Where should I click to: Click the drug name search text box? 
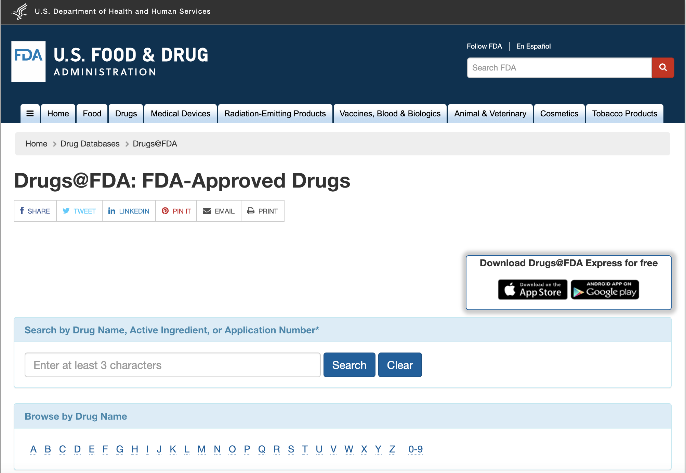coord(173,365)
